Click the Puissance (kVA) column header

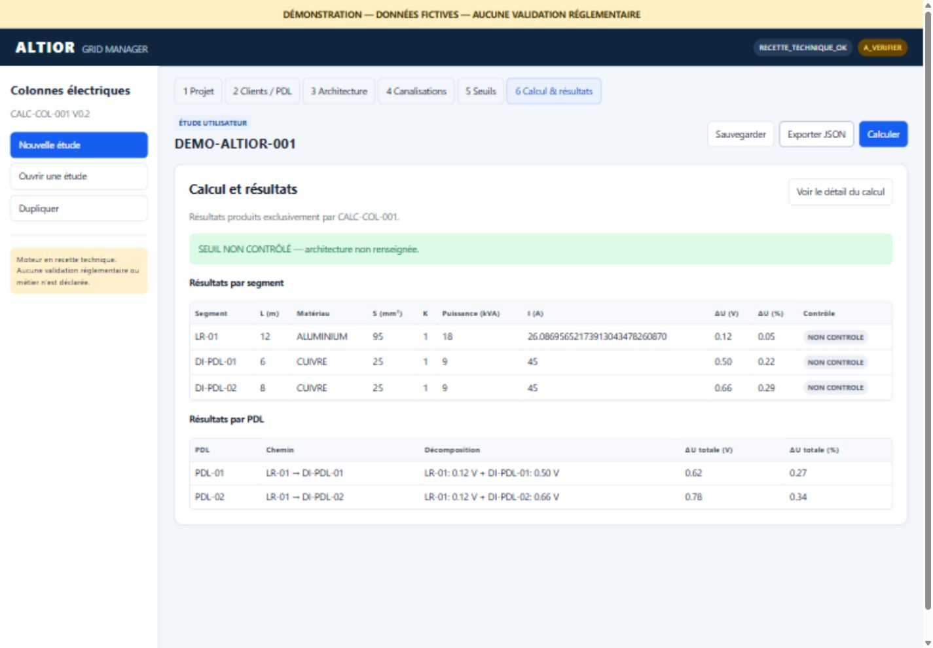pyautogui.click(x=471, y=314)
